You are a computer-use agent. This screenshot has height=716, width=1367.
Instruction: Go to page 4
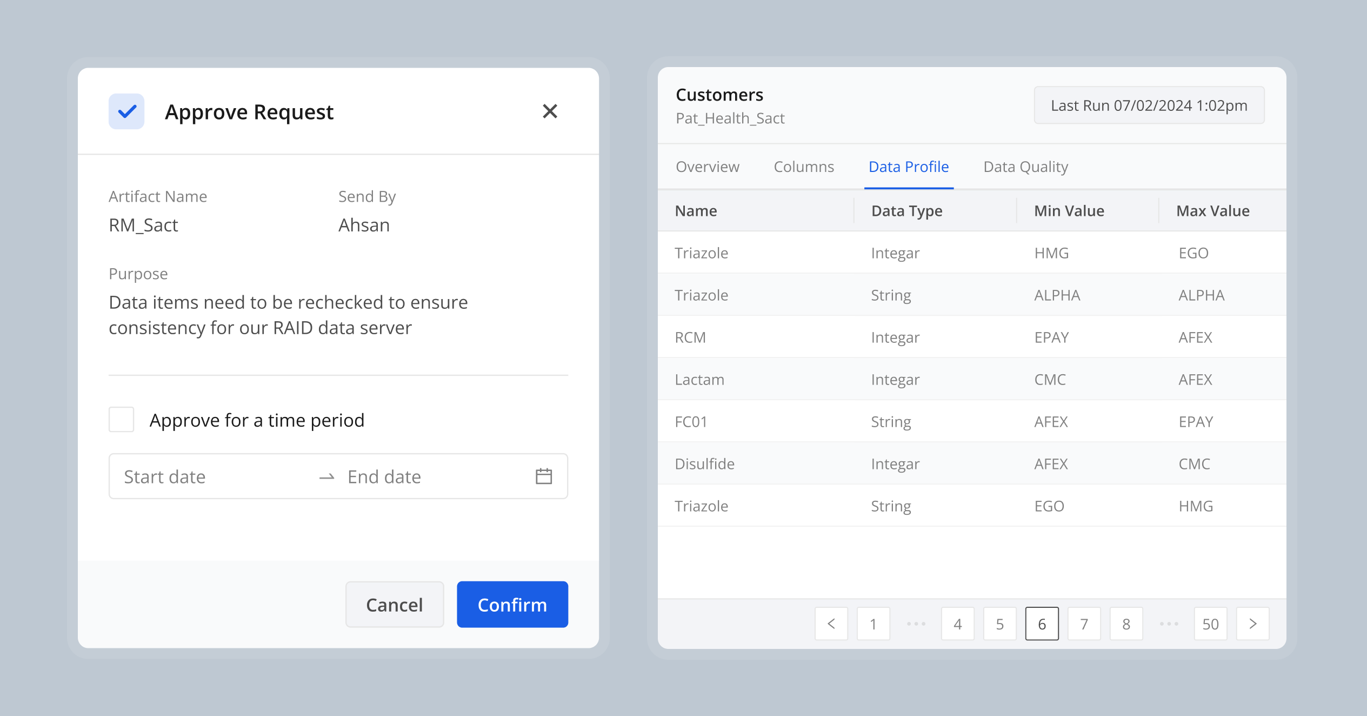click(958, 624)
